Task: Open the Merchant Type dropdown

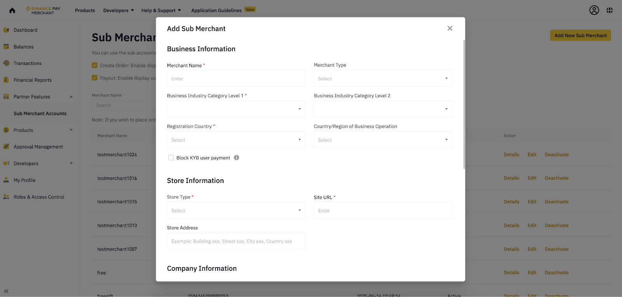Action: [383, 79]
